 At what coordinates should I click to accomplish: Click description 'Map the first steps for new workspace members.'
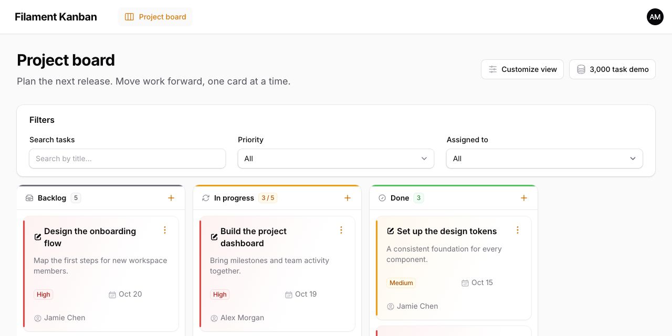click(100, 266)
